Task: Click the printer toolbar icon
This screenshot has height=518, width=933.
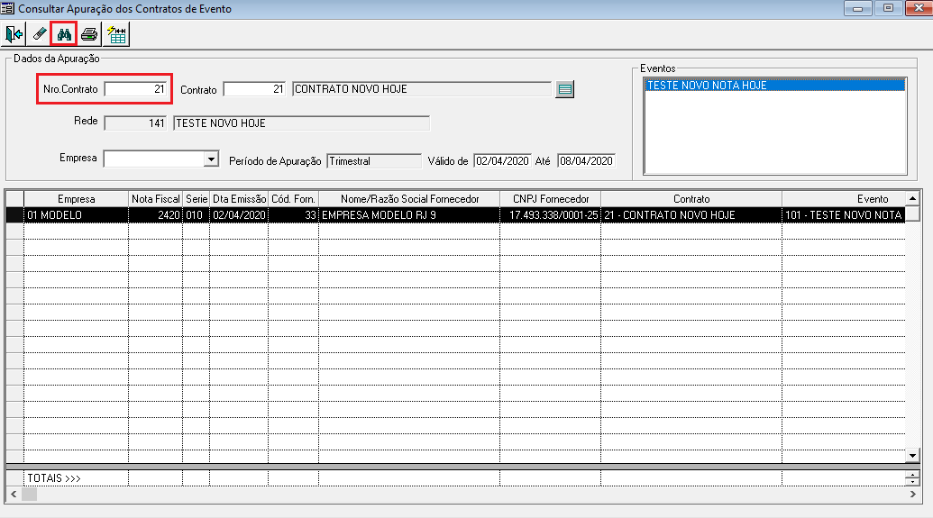Action: (90, 34)
